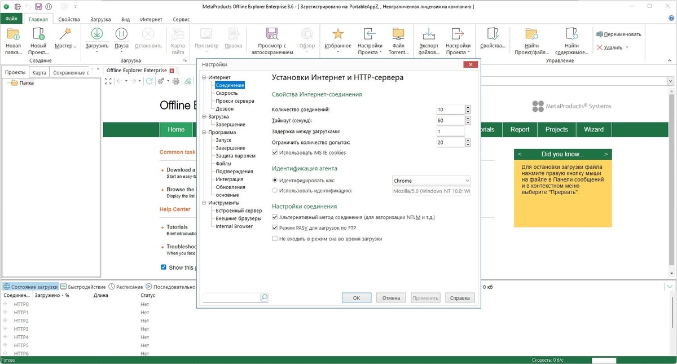Click the Report navigation button

520,129
